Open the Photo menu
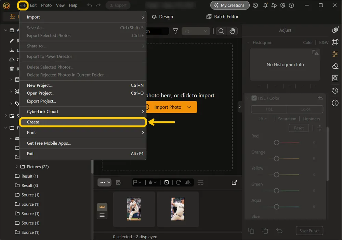Screen dimensions: 342x240 click(46, 5)
